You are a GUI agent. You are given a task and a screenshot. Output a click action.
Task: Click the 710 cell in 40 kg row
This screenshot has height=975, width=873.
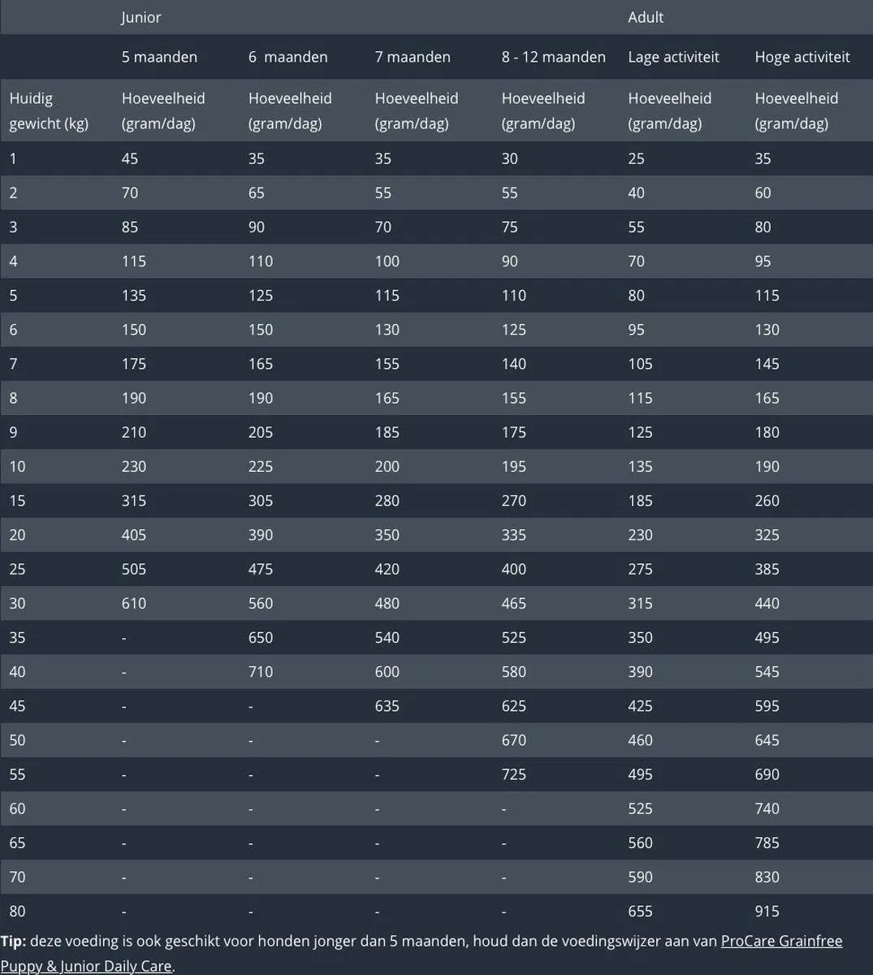(x=261, y=671)
